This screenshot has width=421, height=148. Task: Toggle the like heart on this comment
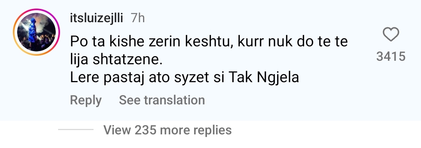pyautogui.click(x=391, y=35)
